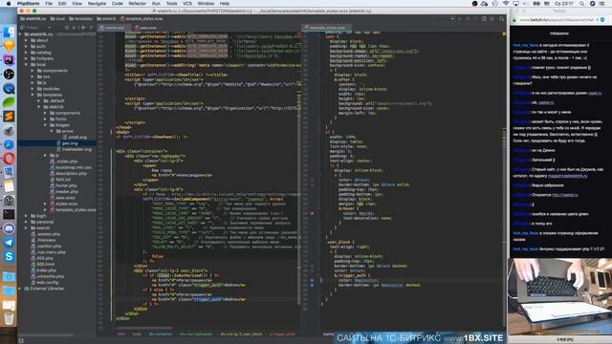Click the Project panel's scroll-from-source target icon
The image size is (612, 344).
pos(67,28)
